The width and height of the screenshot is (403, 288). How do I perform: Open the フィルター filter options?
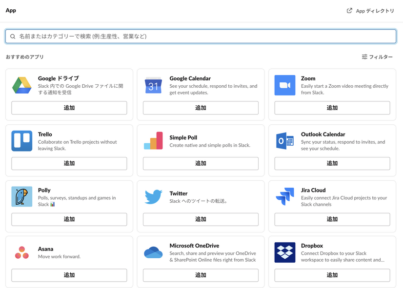tap(377, 57)
